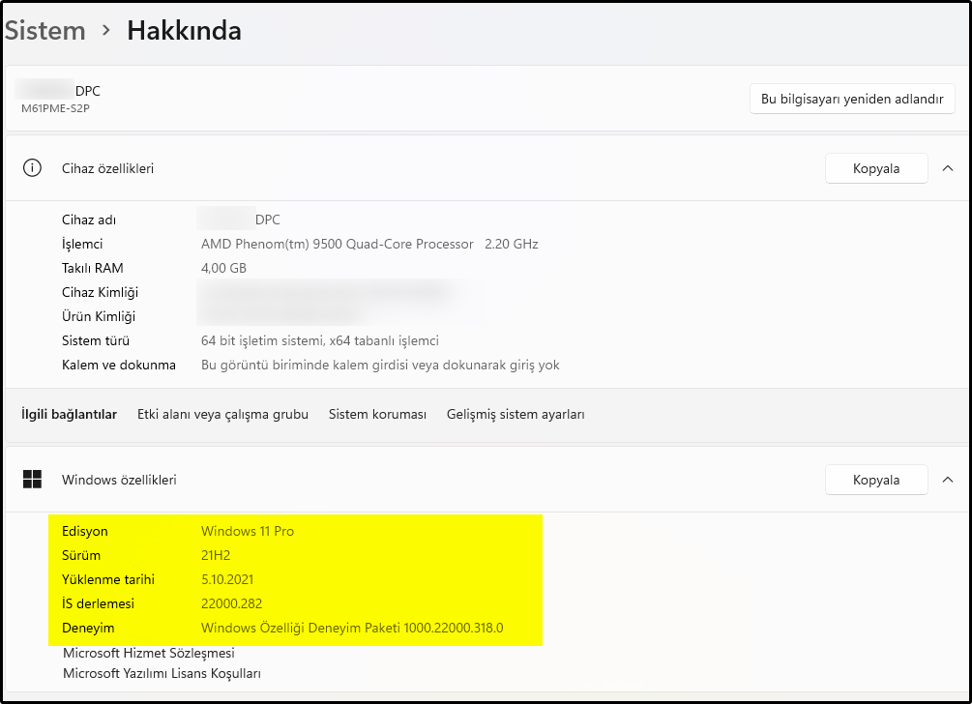Click the Hakkında page title
The width and height of the screenshot is (972, 704).
pos(184,30)
